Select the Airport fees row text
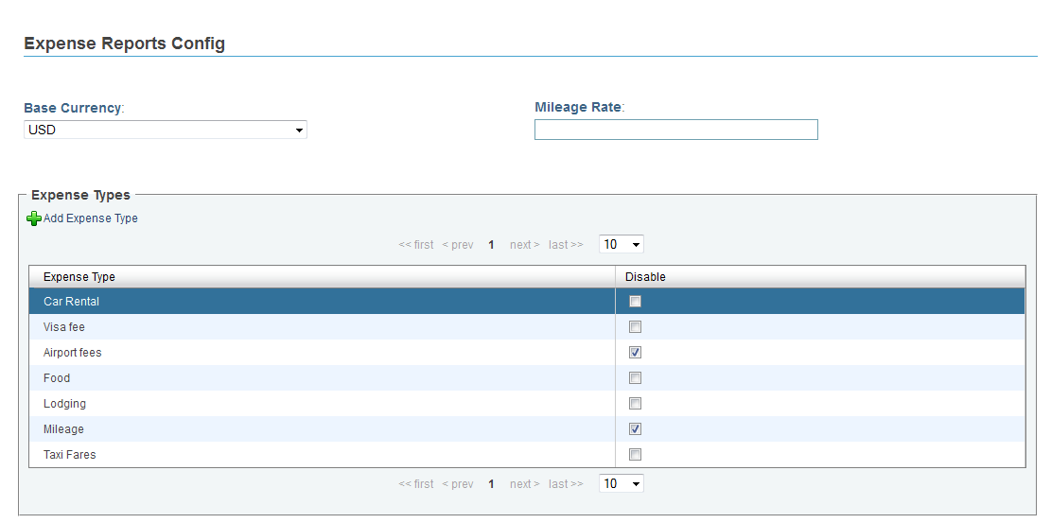The height and width of the screenshot is (523, 1051). click(73, 353)
